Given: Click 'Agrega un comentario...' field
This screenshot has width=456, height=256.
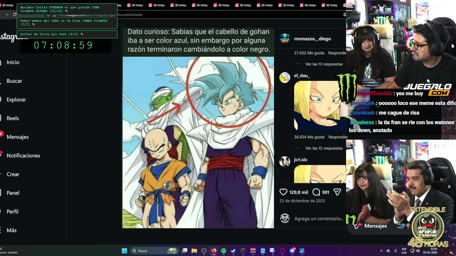Looking at the screenshot, I should point(319,219).
